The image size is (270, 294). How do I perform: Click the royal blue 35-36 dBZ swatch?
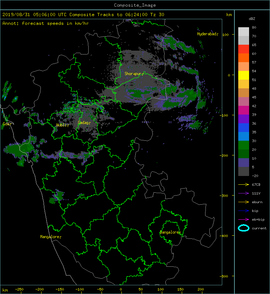tap(243, 128)
